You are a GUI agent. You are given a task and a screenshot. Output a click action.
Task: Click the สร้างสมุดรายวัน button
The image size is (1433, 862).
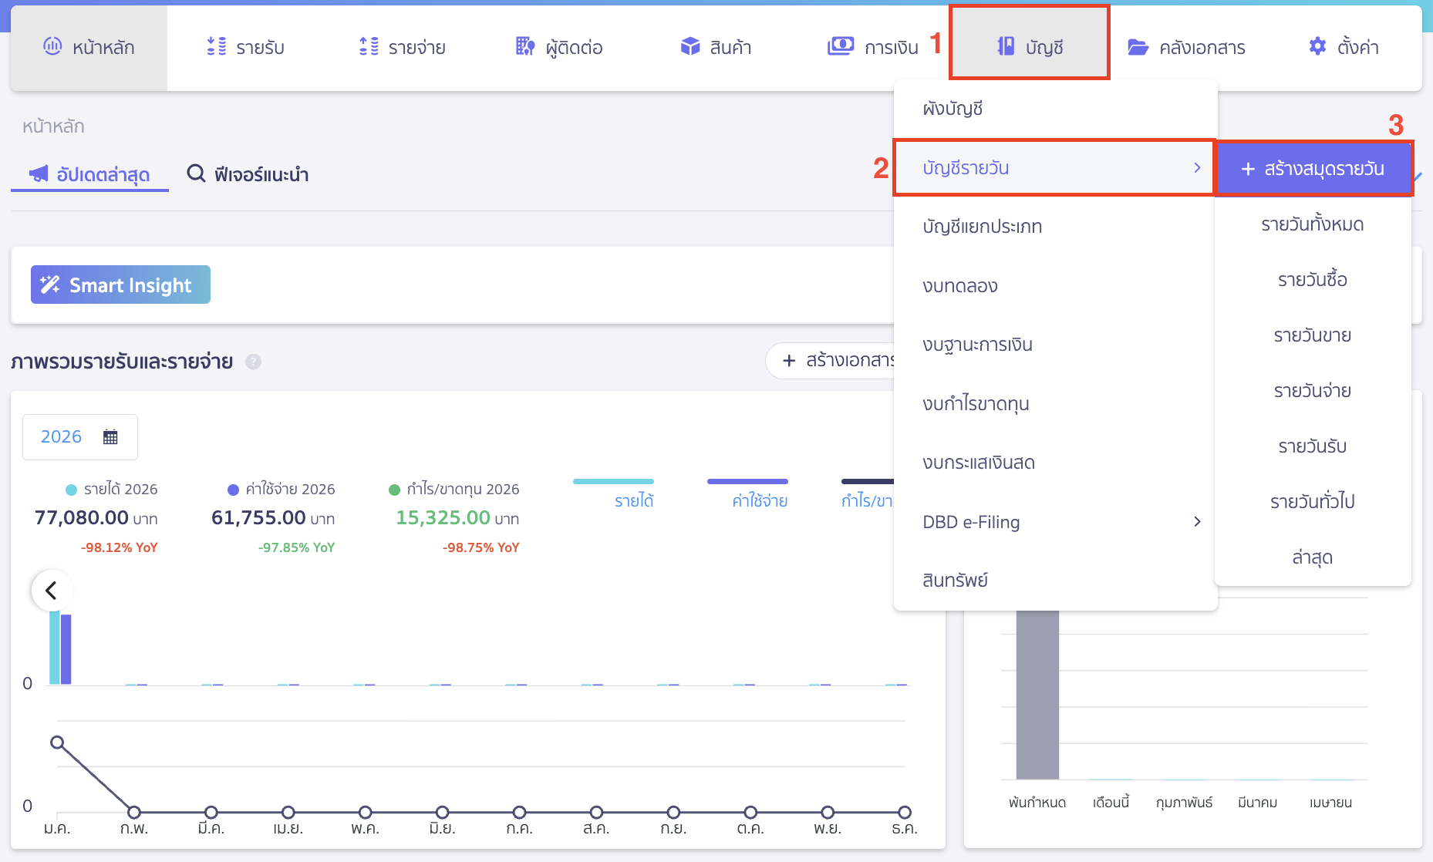click(1313, 169)
